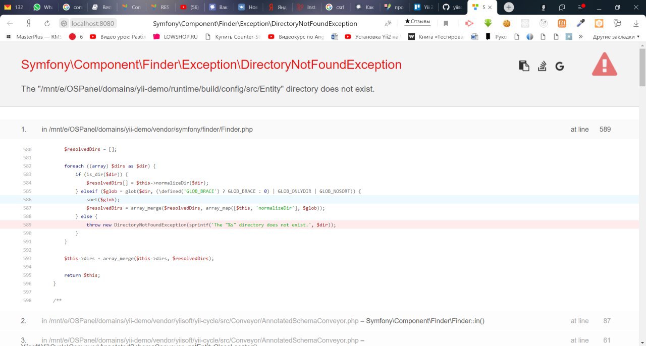The width and height of the screenshot is (646, 346).
Task: Click the page vertical scrollbar thumb
Action: coord(642,68)
